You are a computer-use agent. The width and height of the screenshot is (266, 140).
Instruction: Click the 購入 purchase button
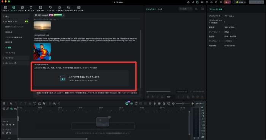(x=227, y=2)
